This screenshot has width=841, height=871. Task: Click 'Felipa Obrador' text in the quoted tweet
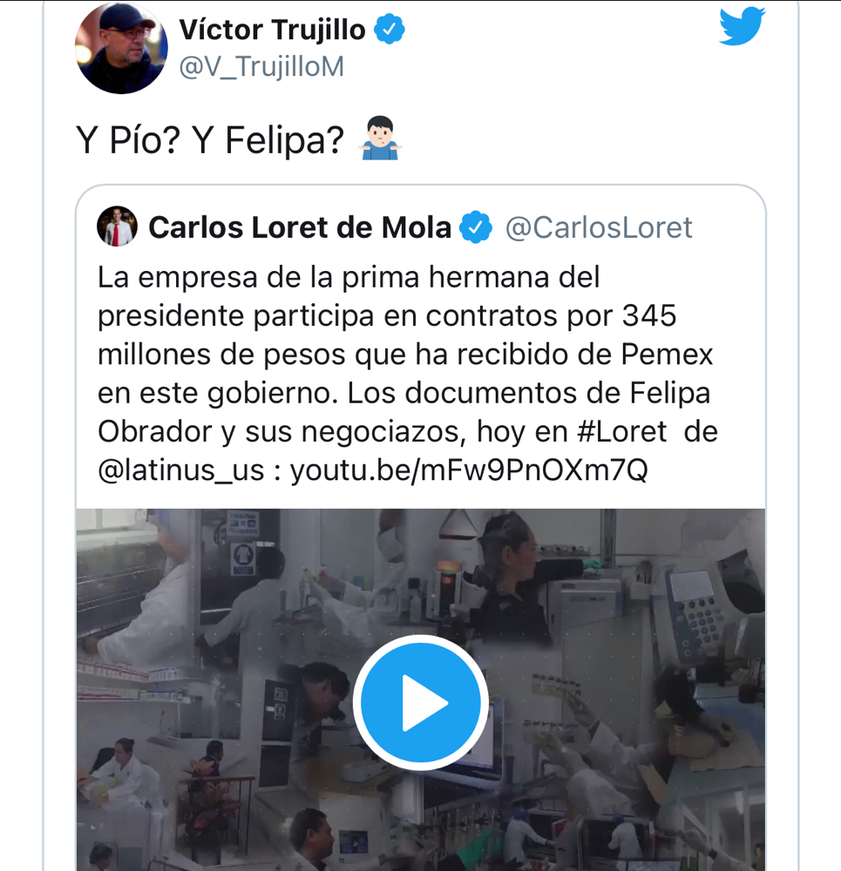[404, 412]
